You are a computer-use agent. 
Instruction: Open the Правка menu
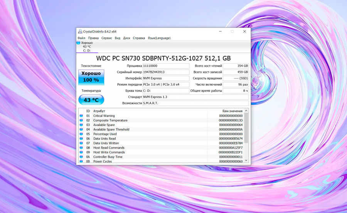[x=93, y=38]
